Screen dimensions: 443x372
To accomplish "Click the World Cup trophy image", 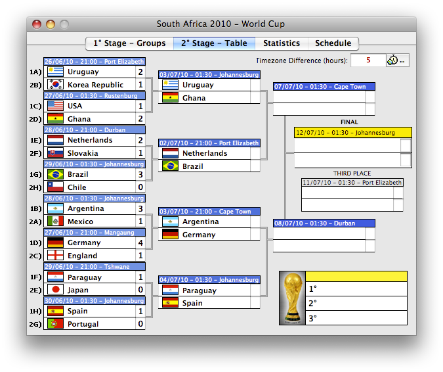I will point(293,298).
